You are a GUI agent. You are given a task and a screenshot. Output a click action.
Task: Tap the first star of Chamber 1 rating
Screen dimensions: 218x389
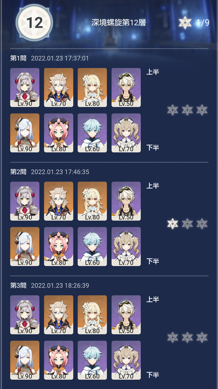173,110
